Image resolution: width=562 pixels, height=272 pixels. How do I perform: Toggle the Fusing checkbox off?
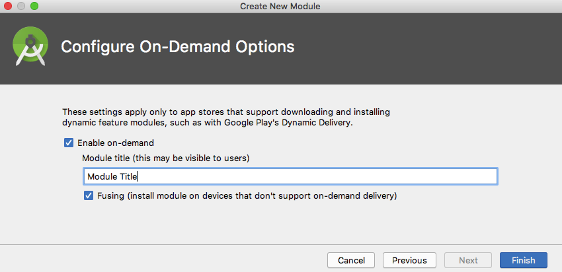[89, 195]
